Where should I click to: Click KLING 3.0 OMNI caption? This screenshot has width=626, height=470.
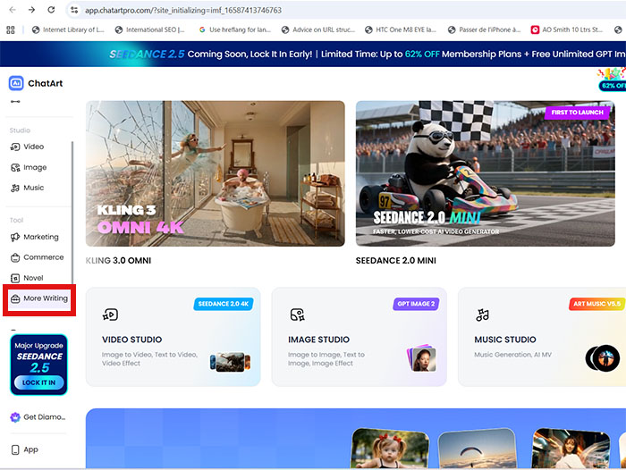pyautogui.click(x=118, y=261)
